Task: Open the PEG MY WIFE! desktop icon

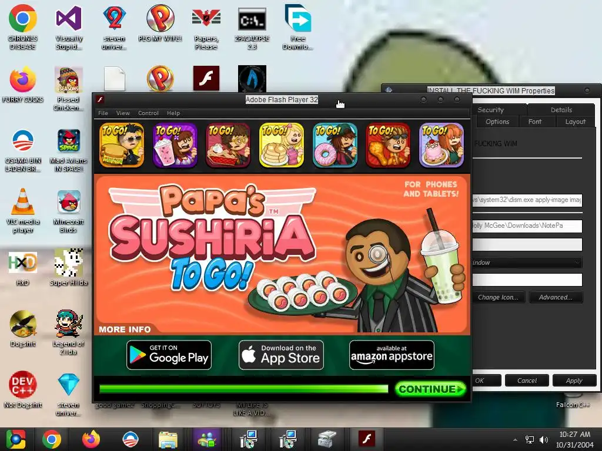Action: pos(160,23)
